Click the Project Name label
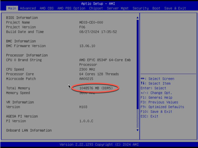198x148 pixels. (18, 23)
